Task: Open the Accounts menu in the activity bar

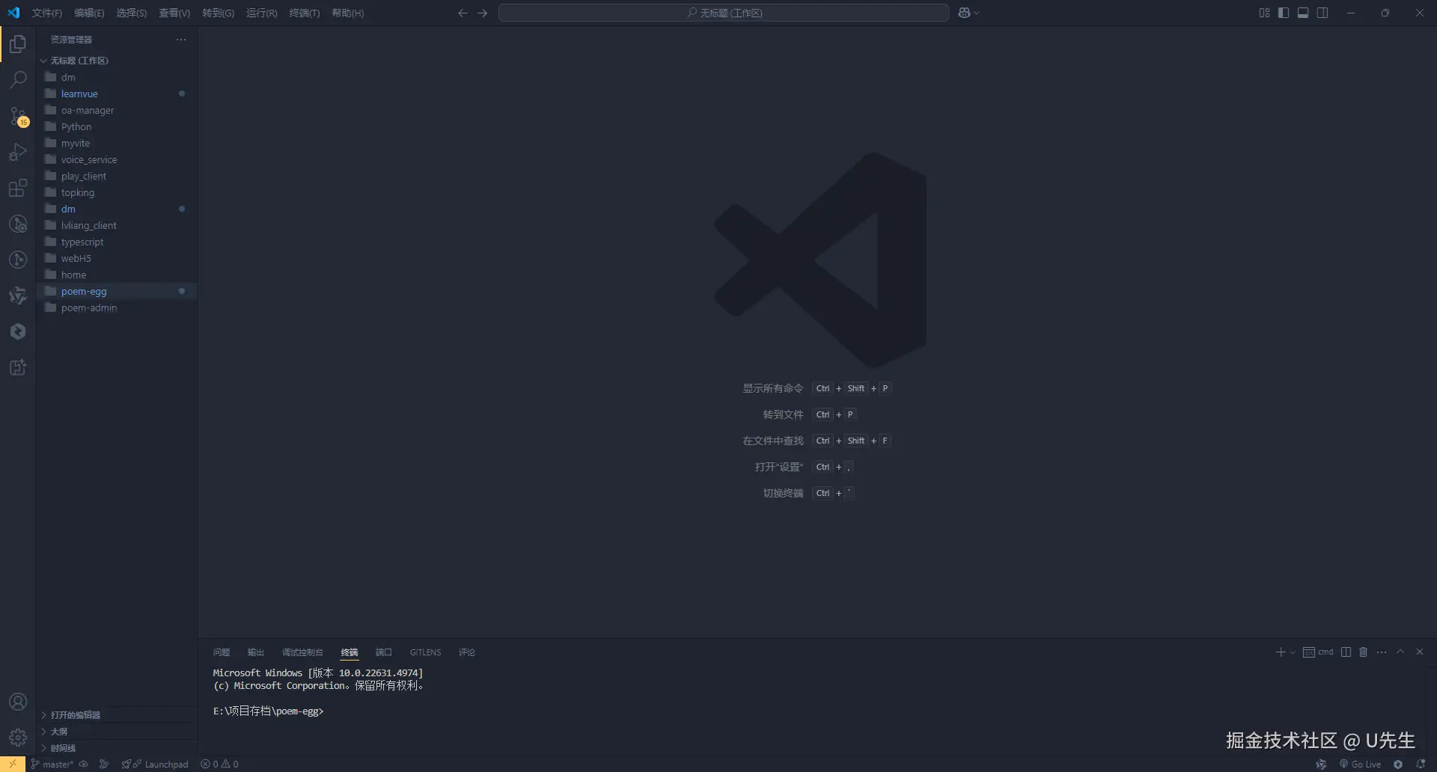Action: tap(18, 702)
